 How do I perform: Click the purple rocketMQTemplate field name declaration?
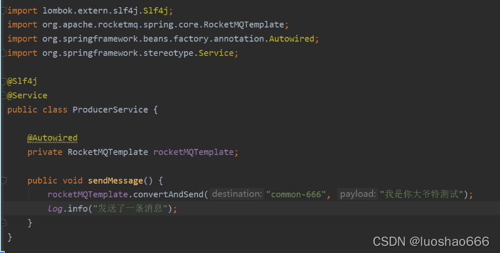coord(193,152)
